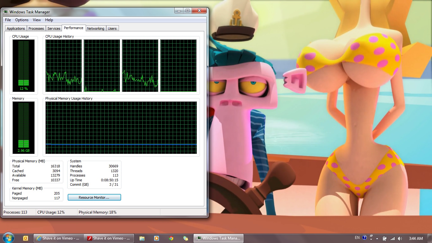Screen dimensions: 432x243
Task: Minimize the Windows Task Manager window
Action: pos(179,11)
